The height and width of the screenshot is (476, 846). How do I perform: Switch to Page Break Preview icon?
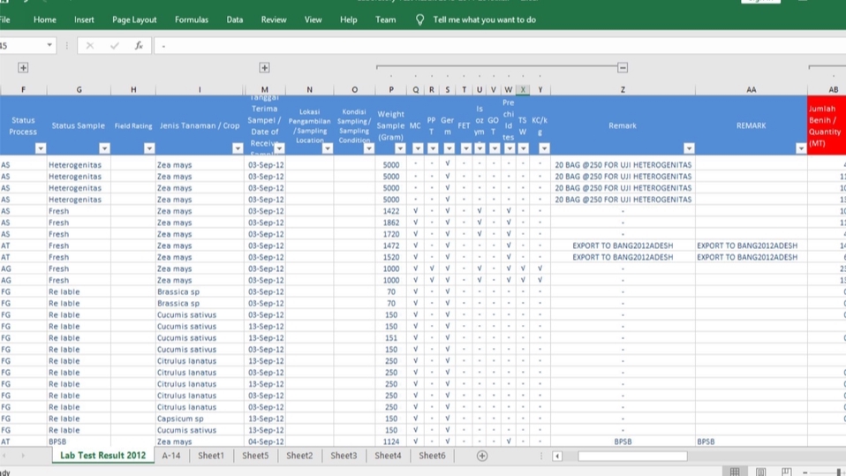[x=787, y=472]
